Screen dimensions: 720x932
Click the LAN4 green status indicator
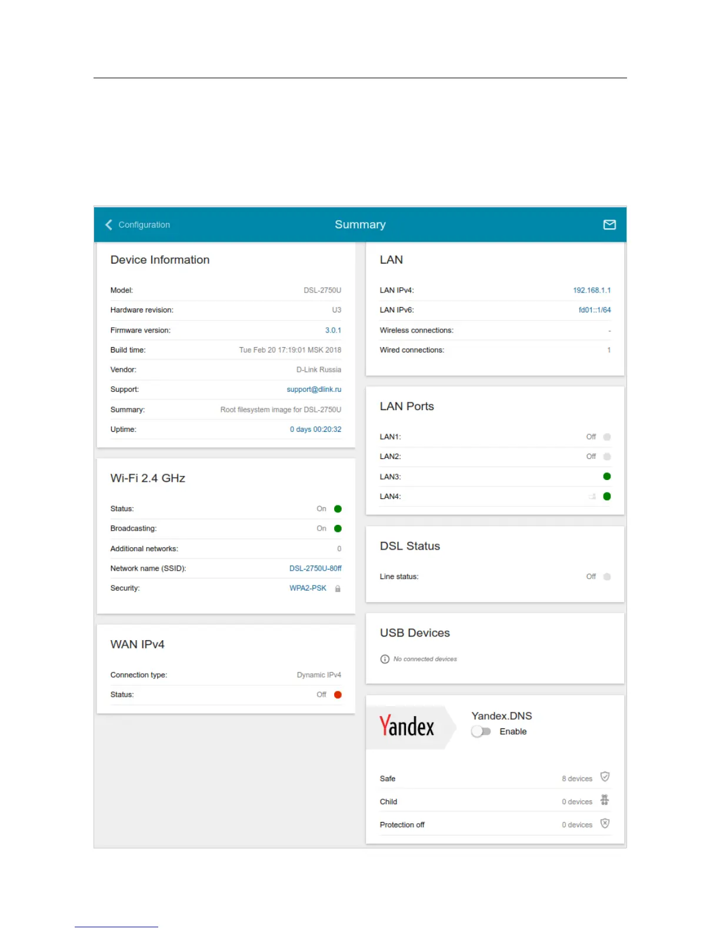pos(607,497)
